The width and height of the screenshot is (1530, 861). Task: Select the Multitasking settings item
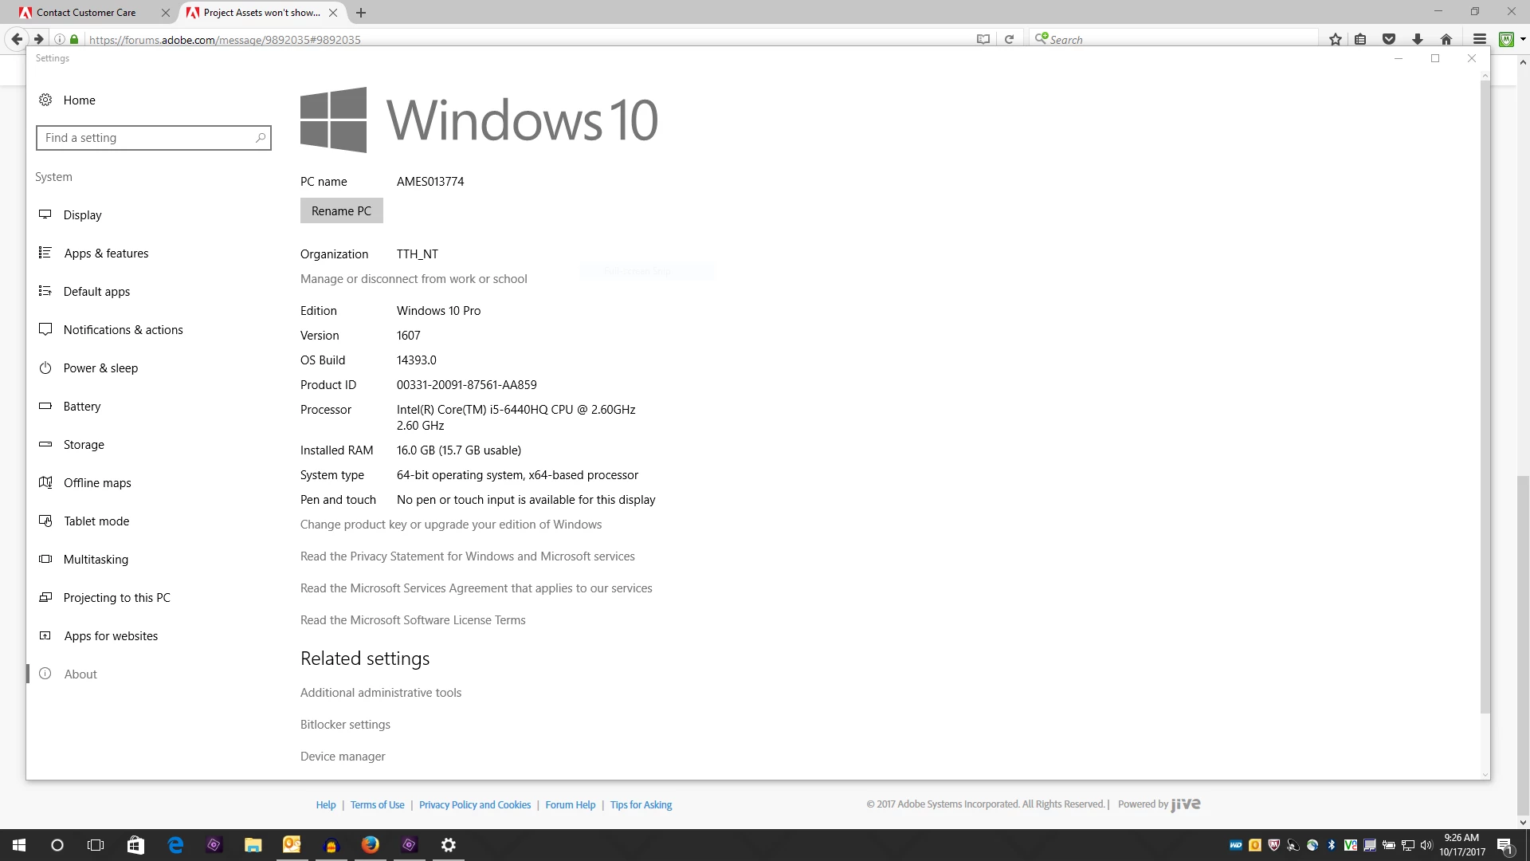click(96, 560)
